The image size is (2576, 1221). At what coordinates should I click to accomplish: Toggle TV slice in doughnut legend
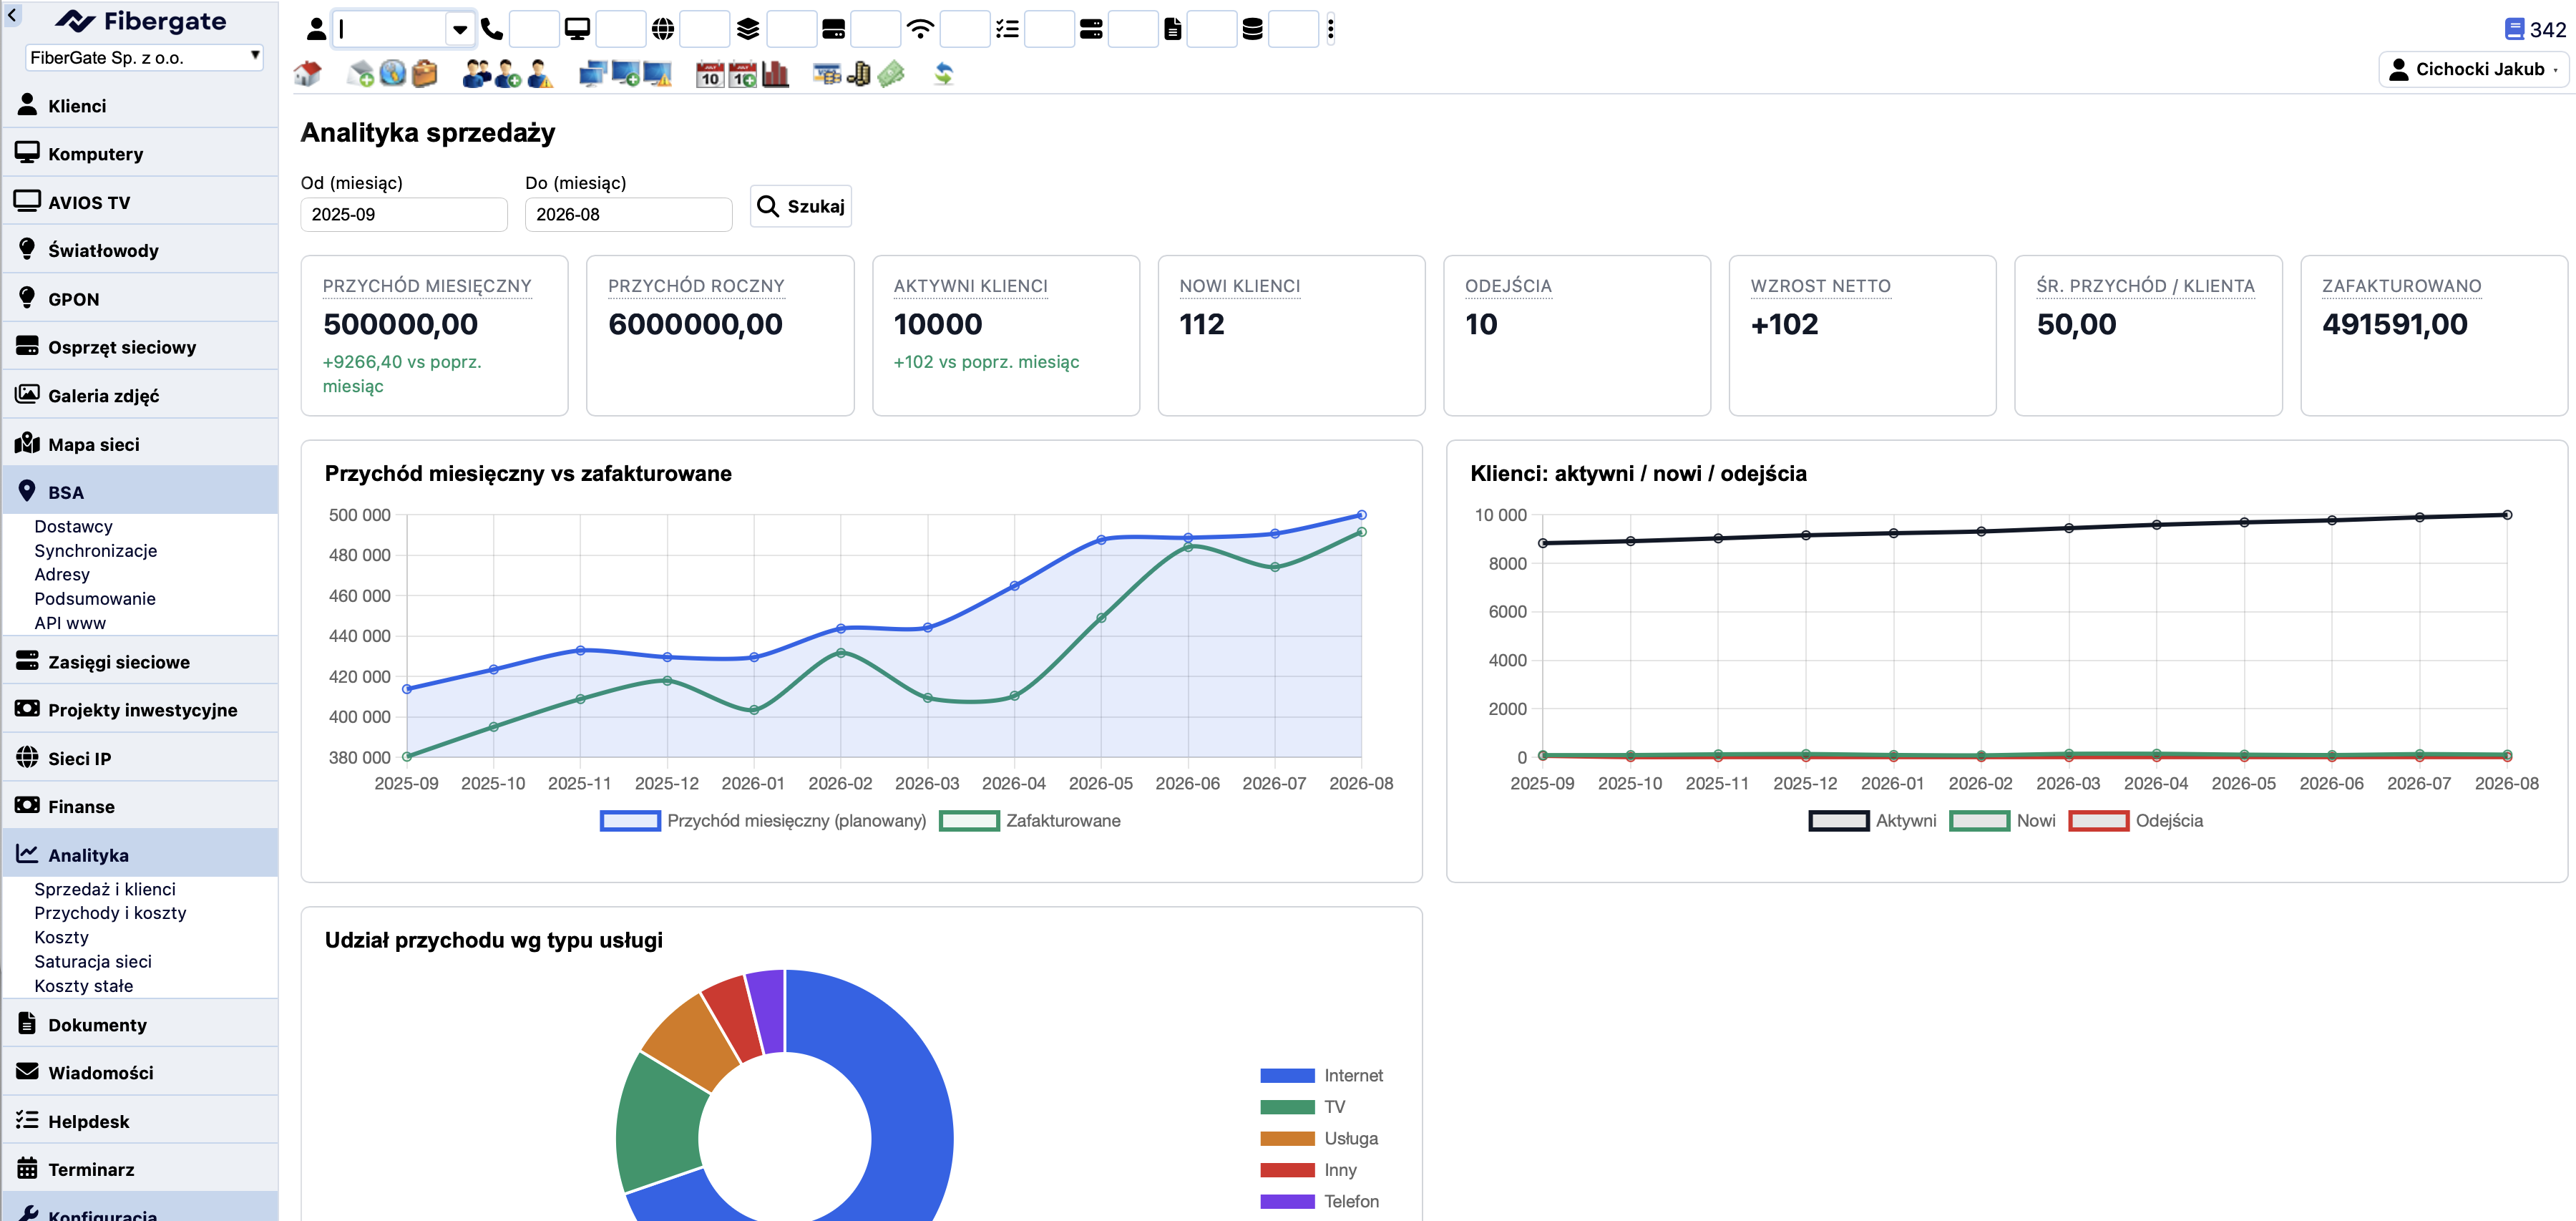tap(1303, 1107)
